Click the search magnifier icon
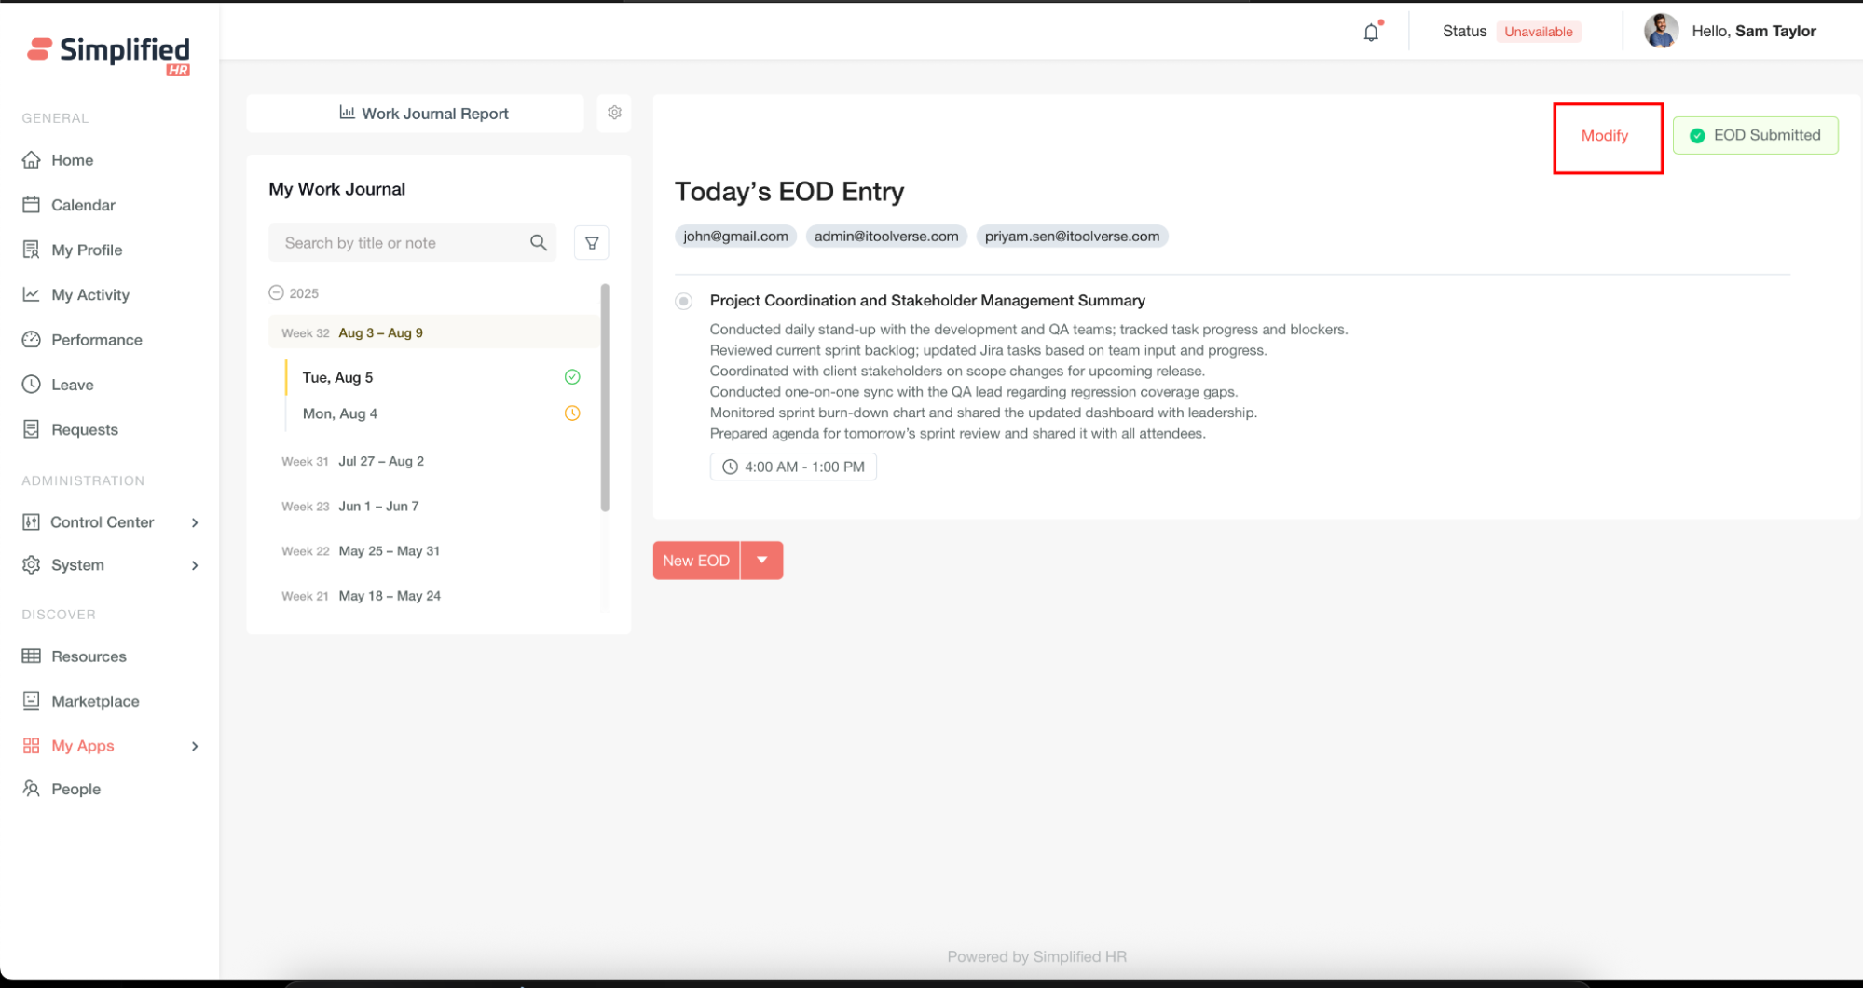 point(539,243)
